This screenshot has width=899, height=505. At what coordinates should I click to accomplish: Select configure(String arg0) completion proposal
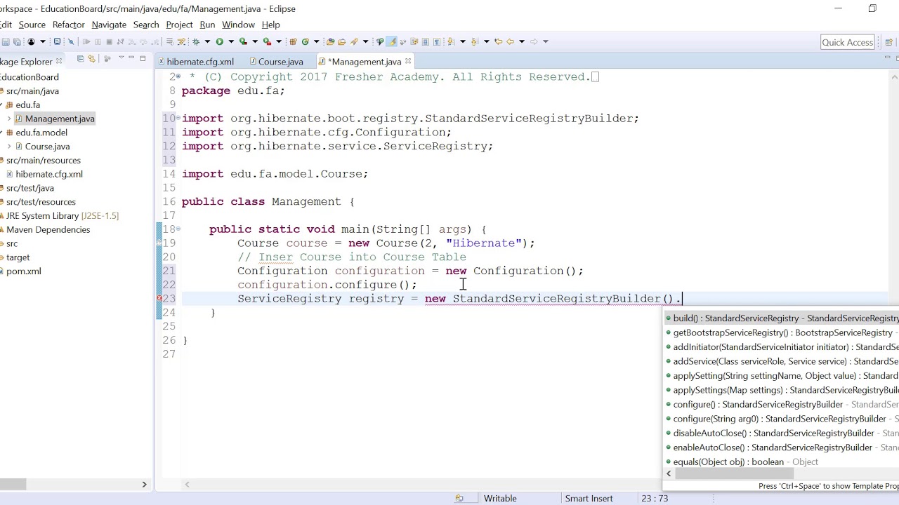[x=781, y=419]
